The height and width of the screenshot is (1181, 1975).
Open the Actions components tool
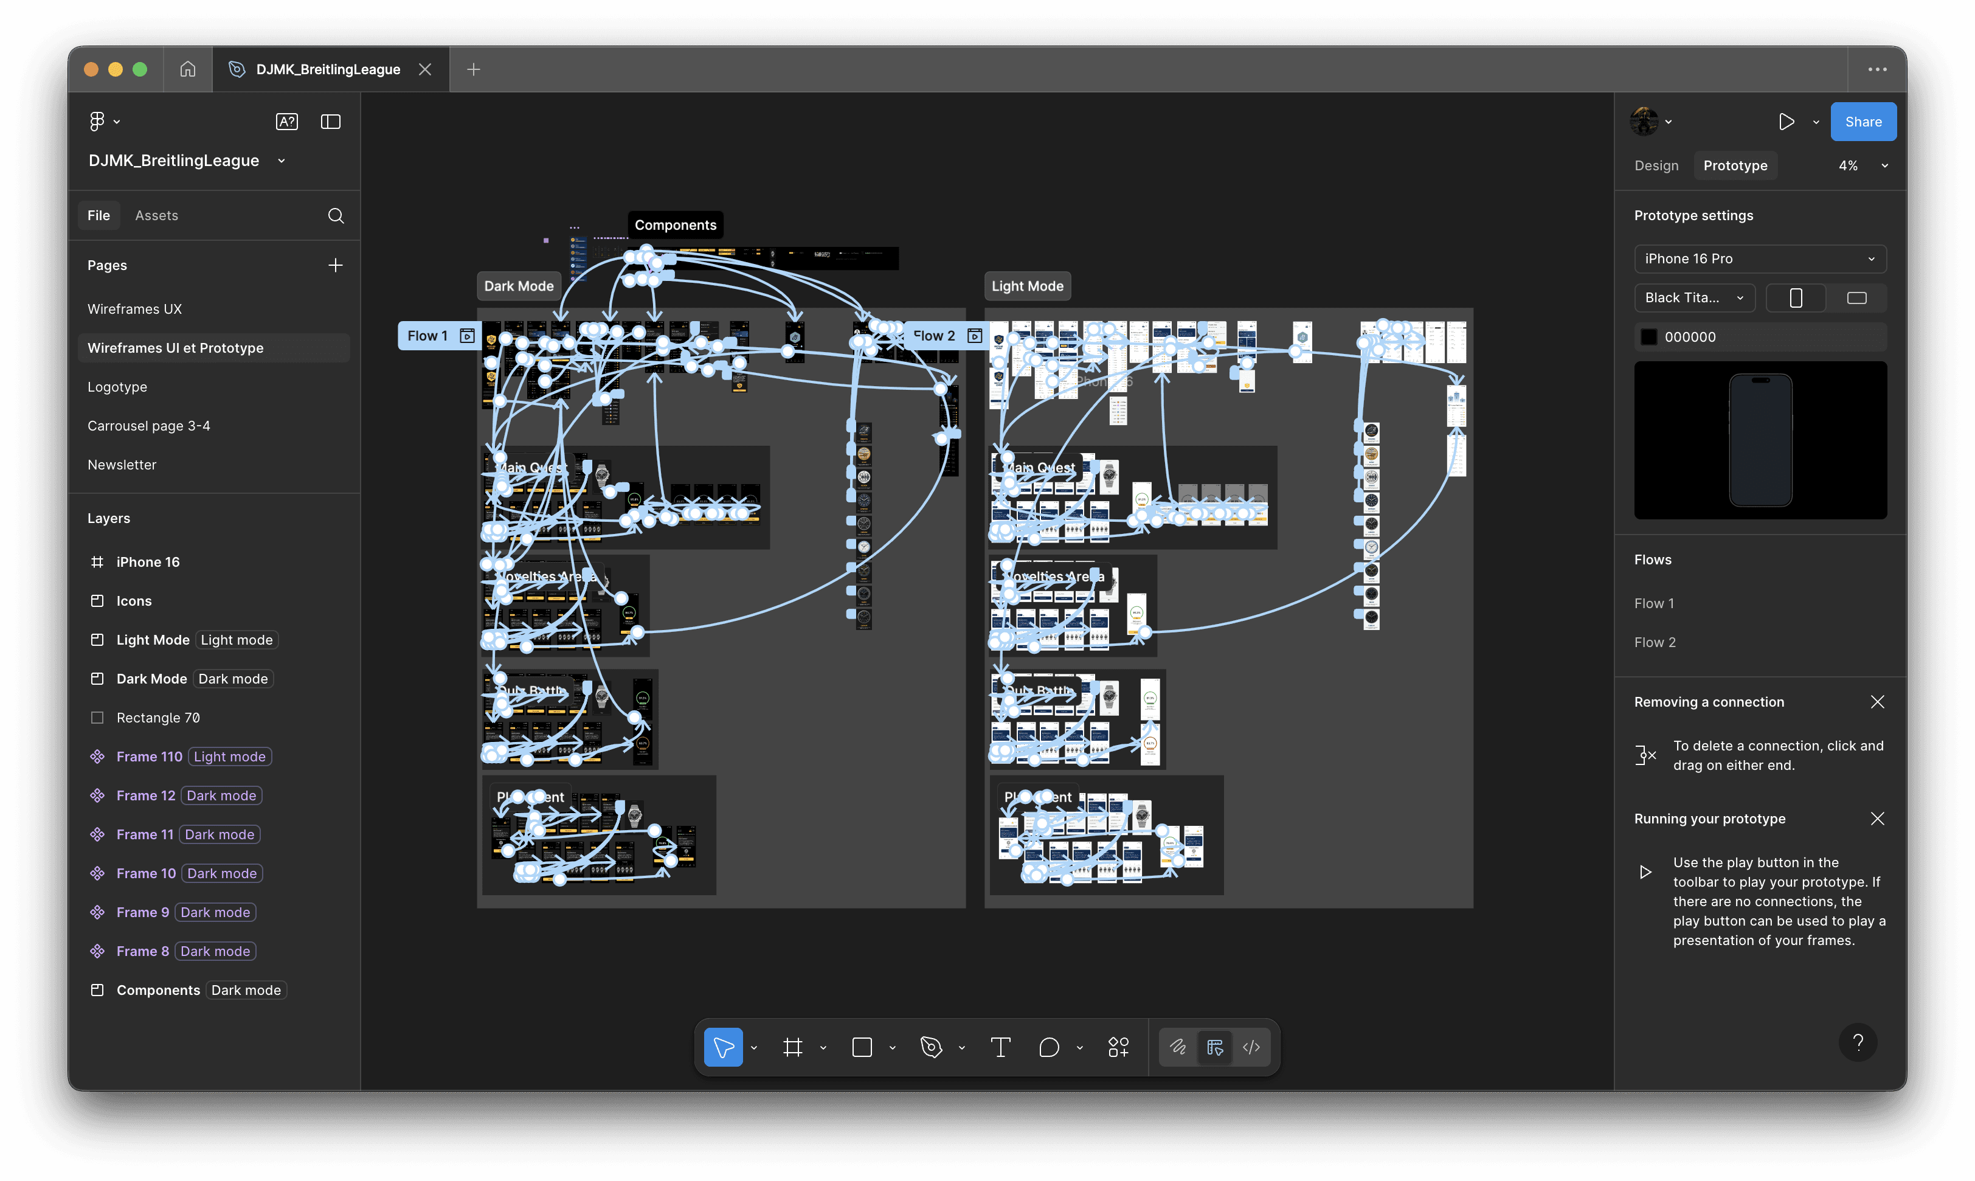(x=1118, y=1047)
